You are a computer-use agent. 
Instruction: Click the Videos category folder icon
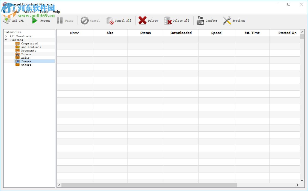(17, 54)
